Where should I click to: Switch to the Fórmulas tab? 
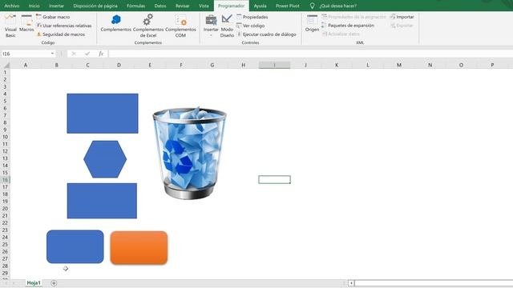(x=135, y=6)
